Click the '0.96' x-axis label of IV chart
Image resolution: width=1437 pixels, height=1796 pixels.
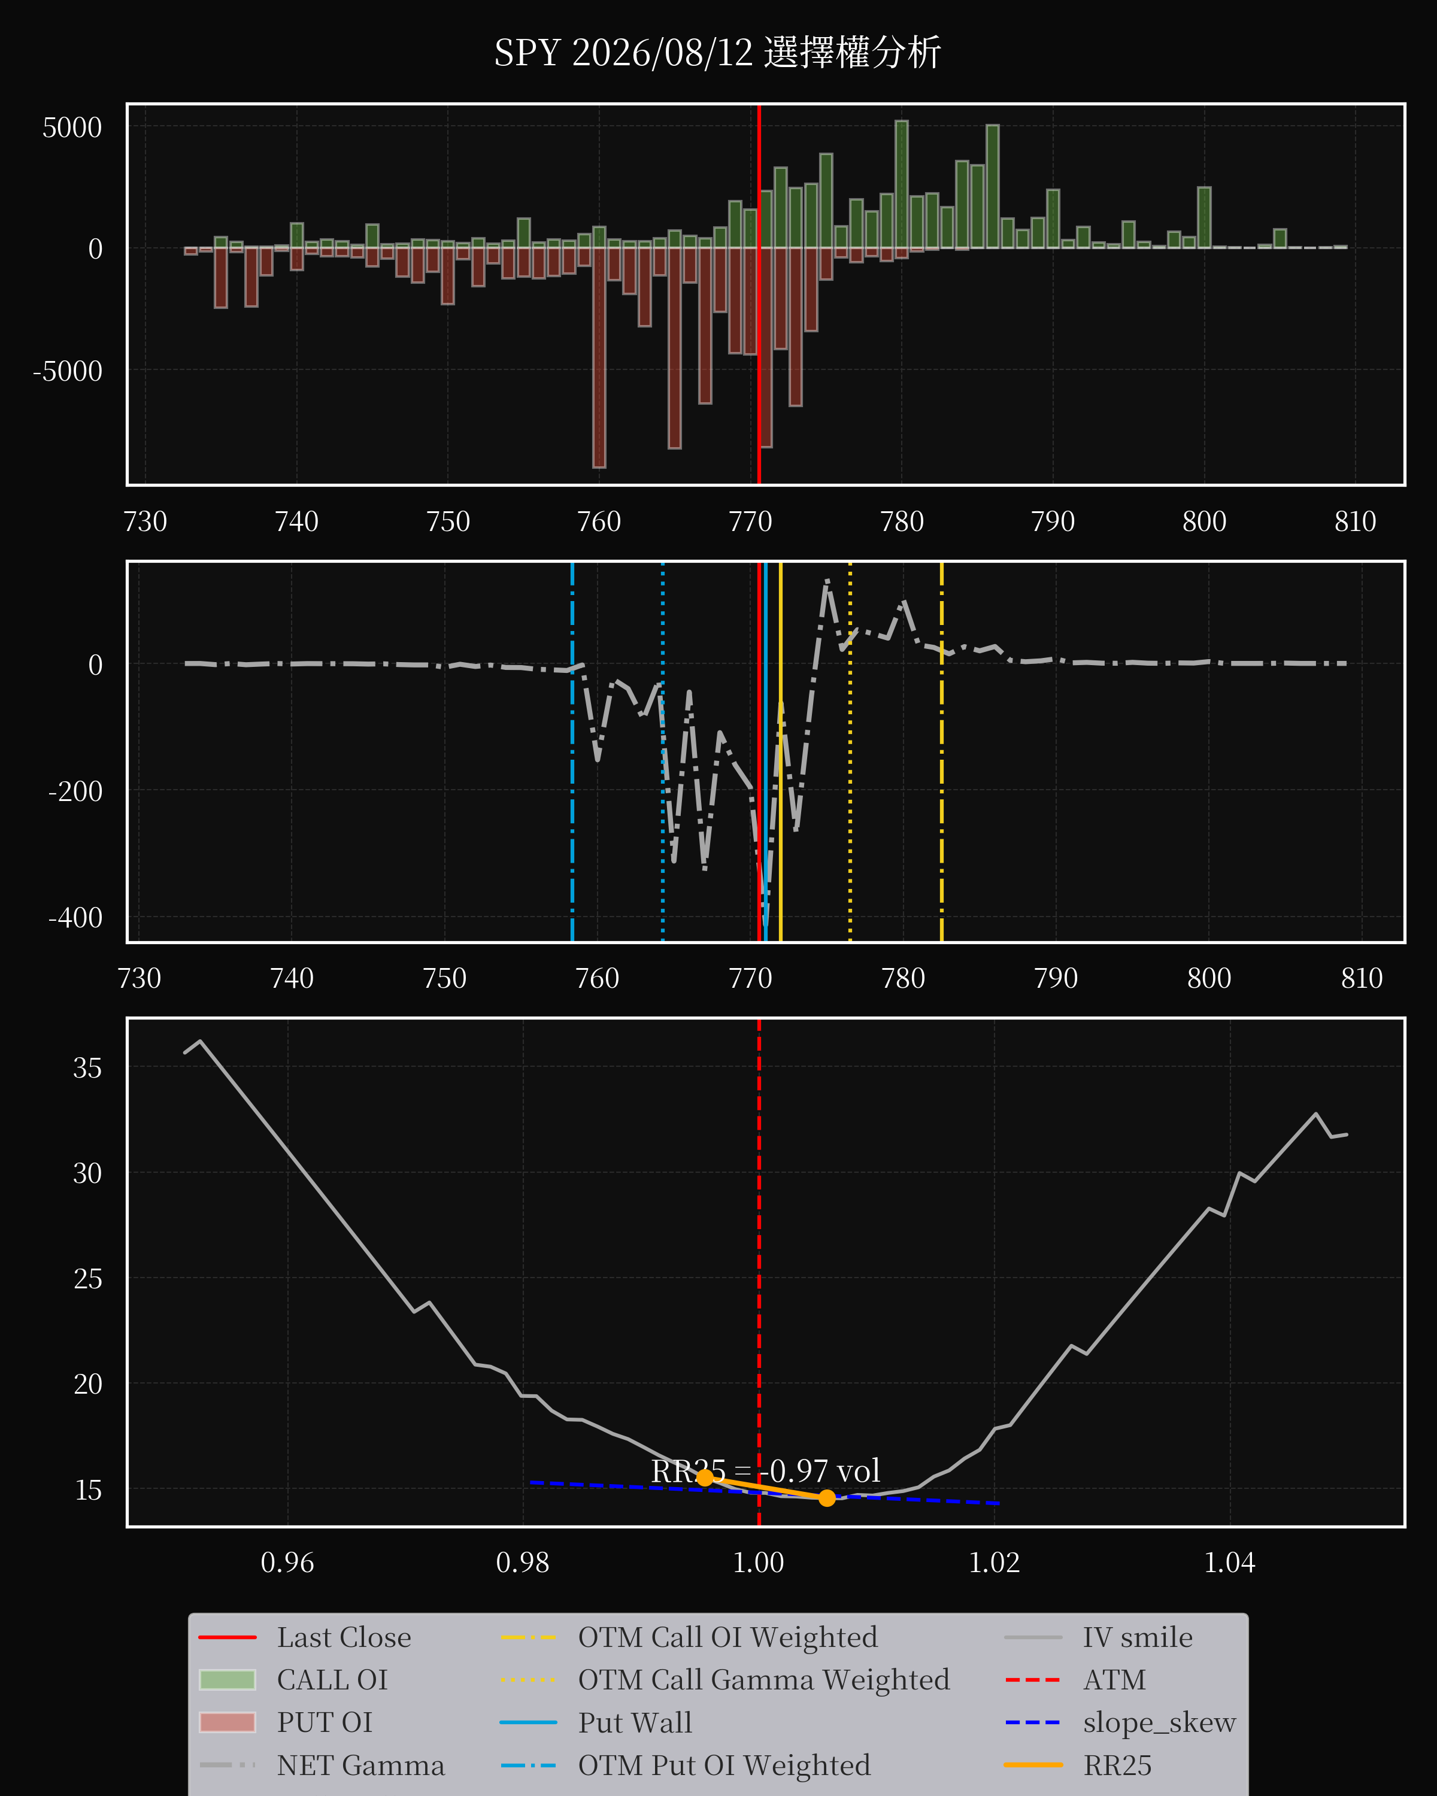tap(287, 1562)
